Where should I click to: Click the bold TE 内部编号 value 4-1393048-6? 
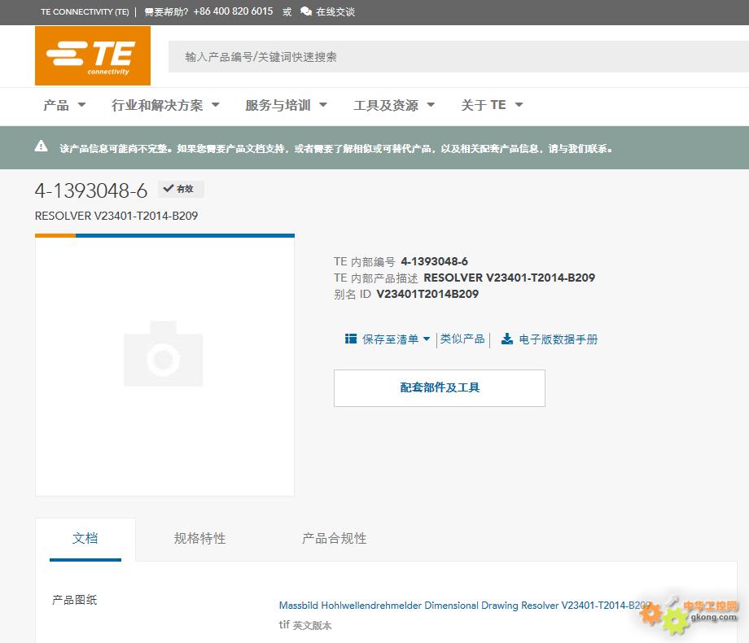pyautogui.click(x=434, y=261)
